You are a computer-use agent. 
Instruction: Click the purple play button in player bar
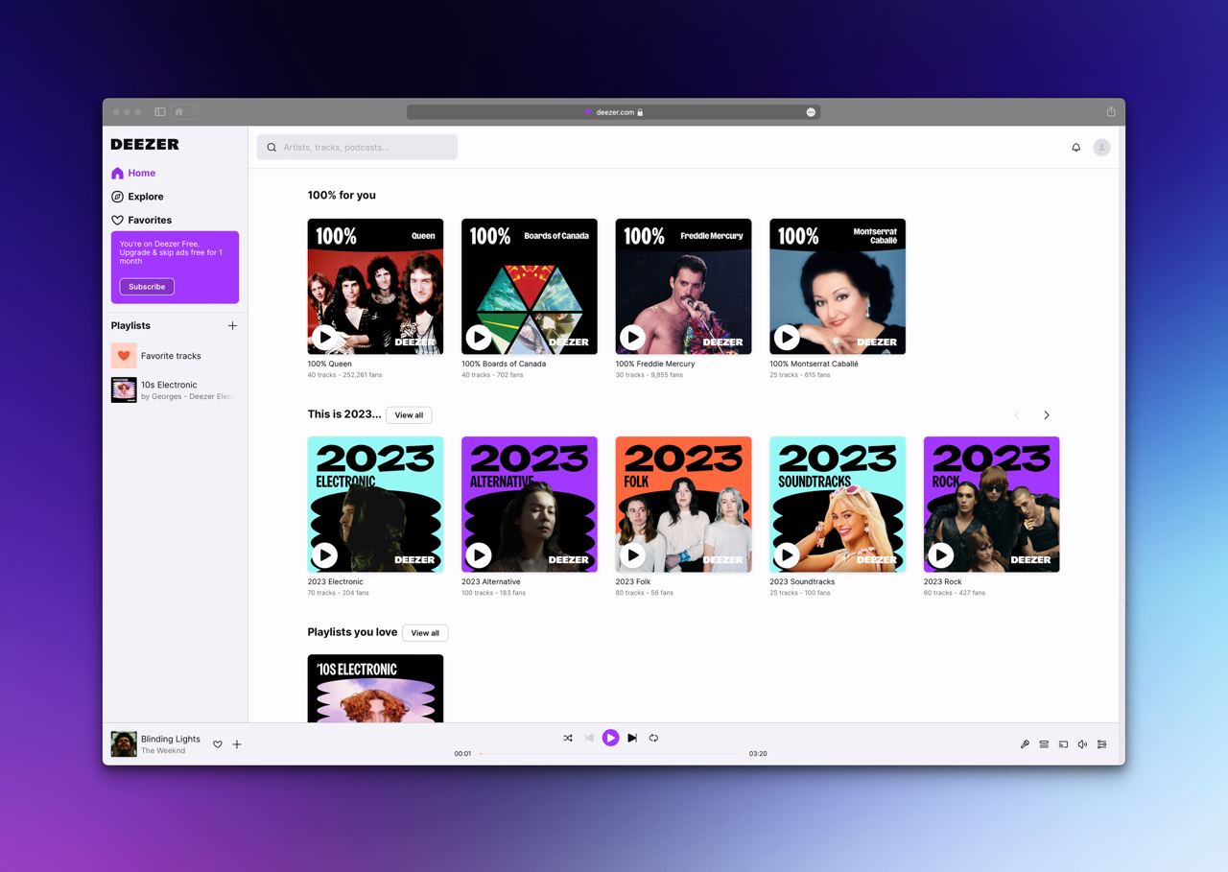610,738
